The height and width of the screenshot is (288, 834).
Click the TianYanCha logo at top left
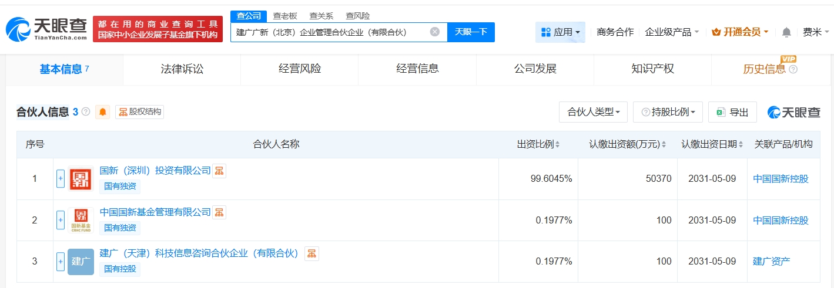point(46,28)
